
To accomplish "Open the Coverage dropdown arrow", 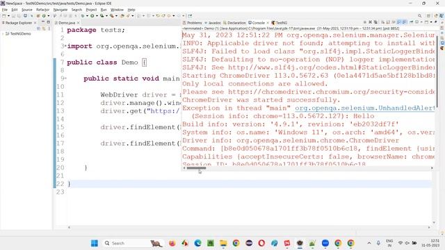I will click(106, 16).
